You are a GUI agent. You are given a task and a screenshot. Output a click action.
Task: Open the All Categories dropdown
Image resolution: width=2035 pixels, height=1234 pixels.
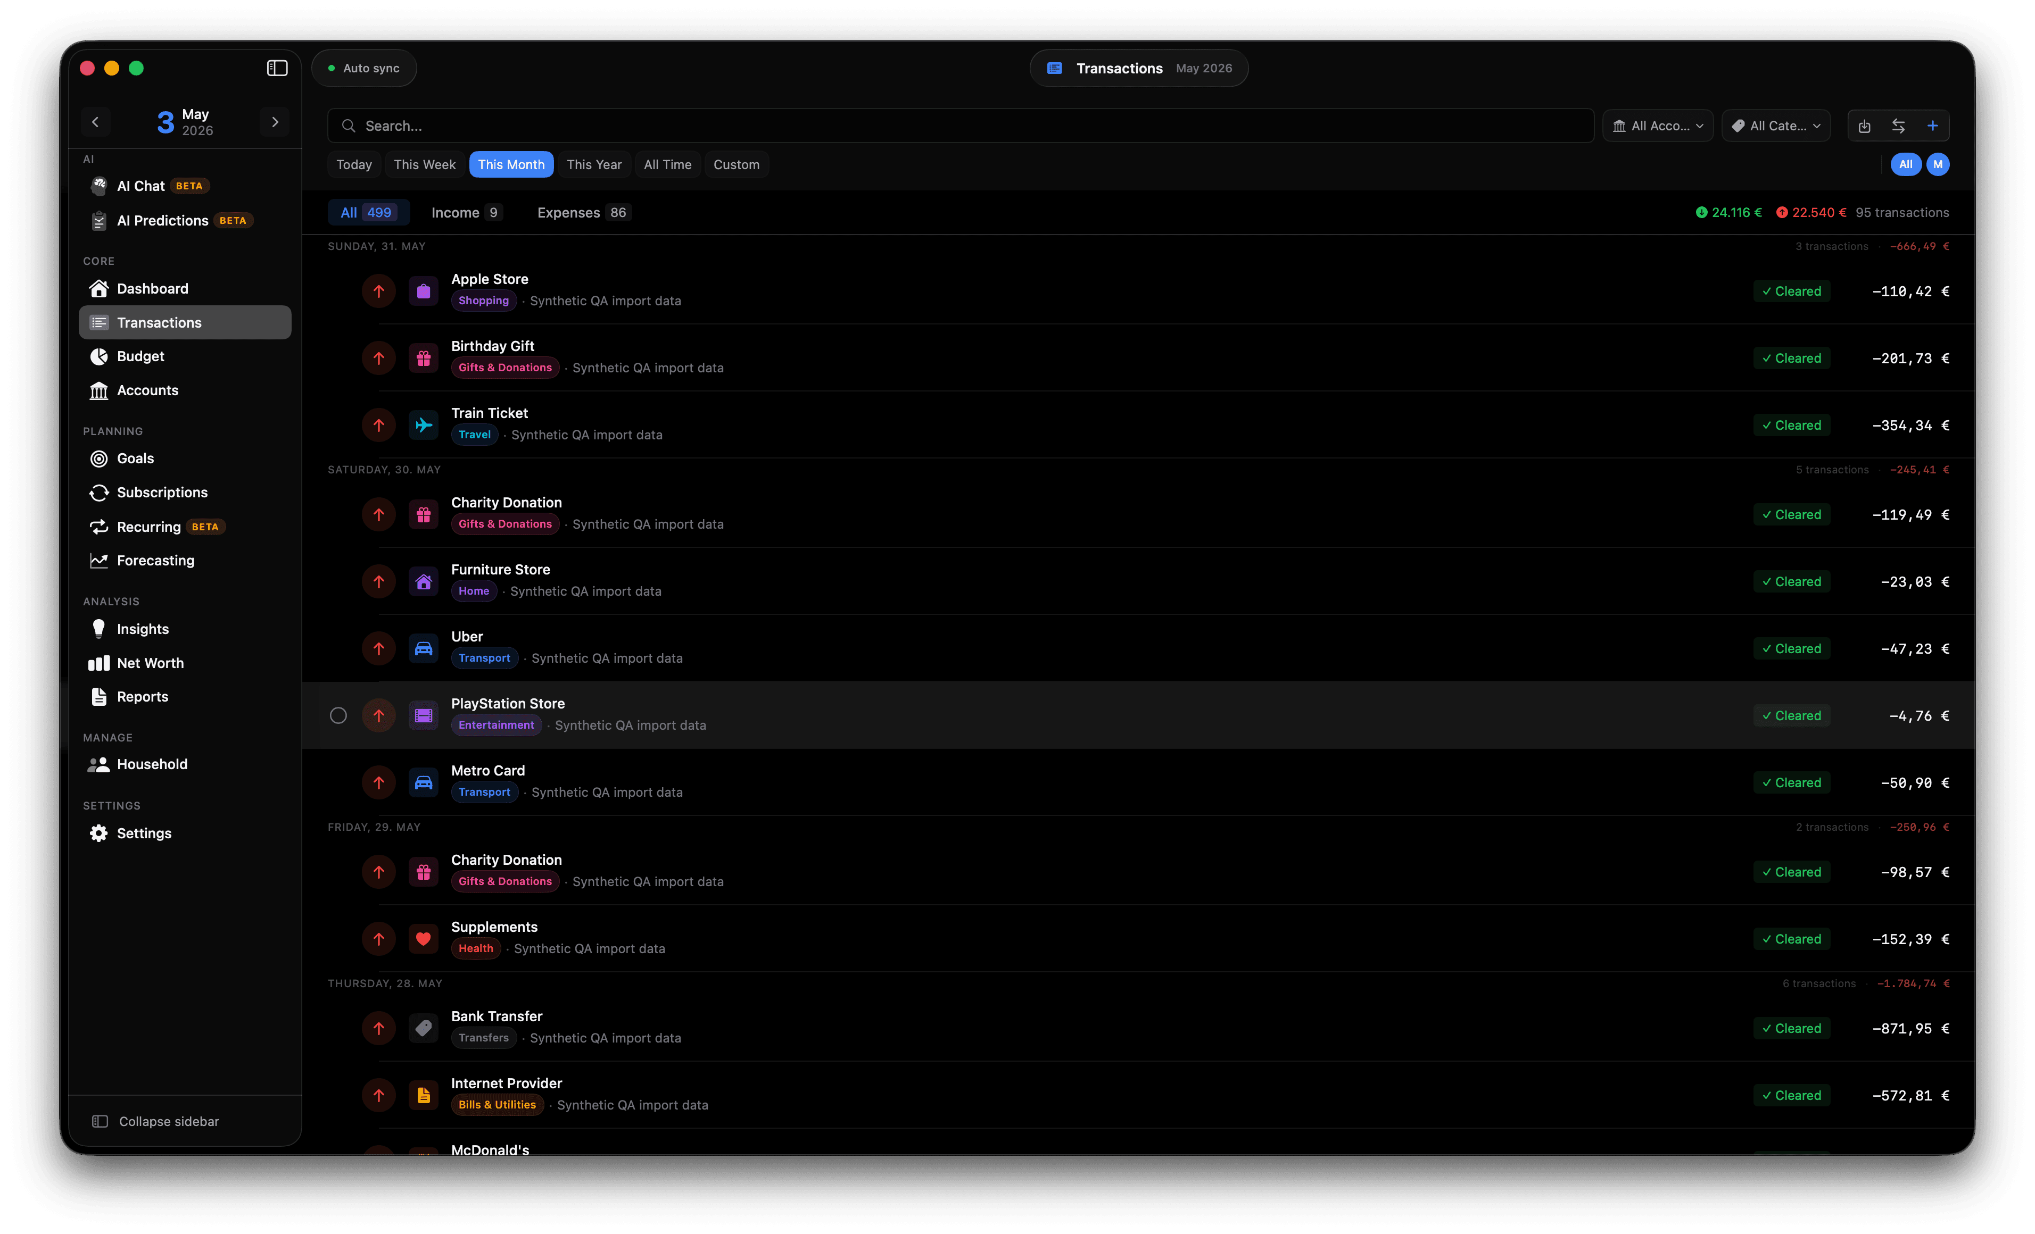[x=1776, y=126]
